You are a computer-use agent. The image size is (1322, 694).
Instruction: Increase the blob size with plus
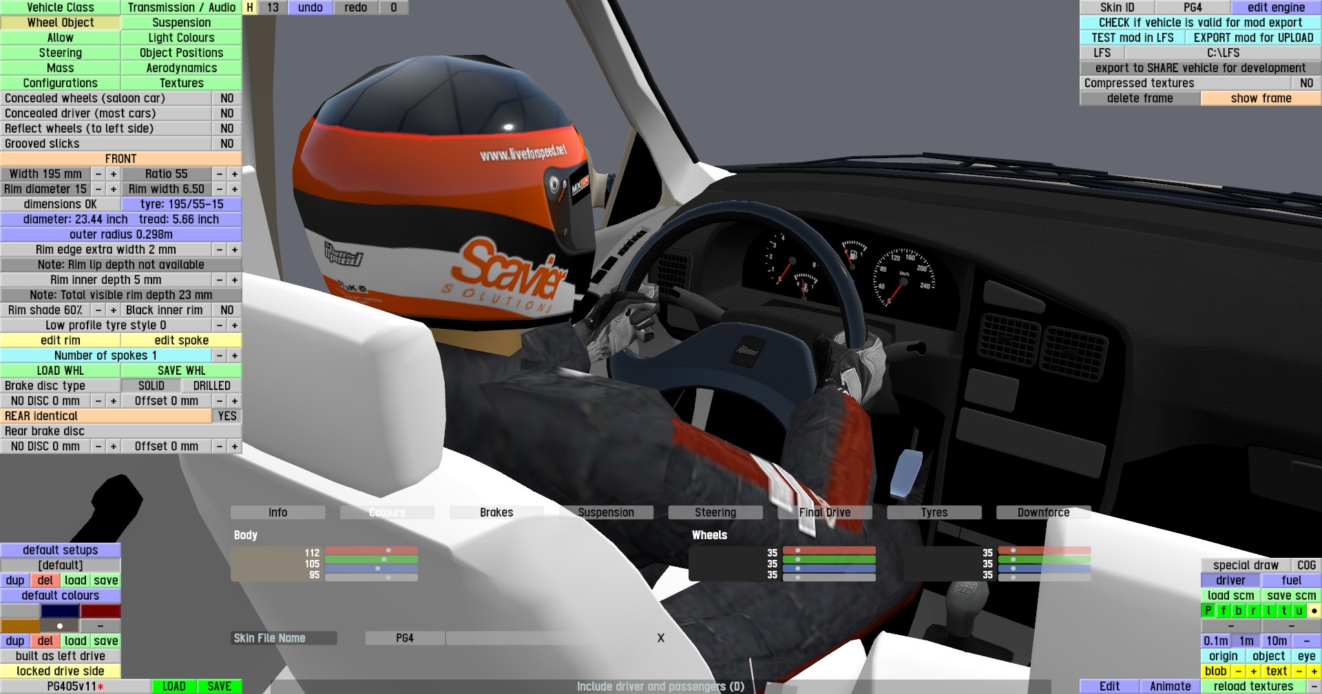click(1254, 671)
